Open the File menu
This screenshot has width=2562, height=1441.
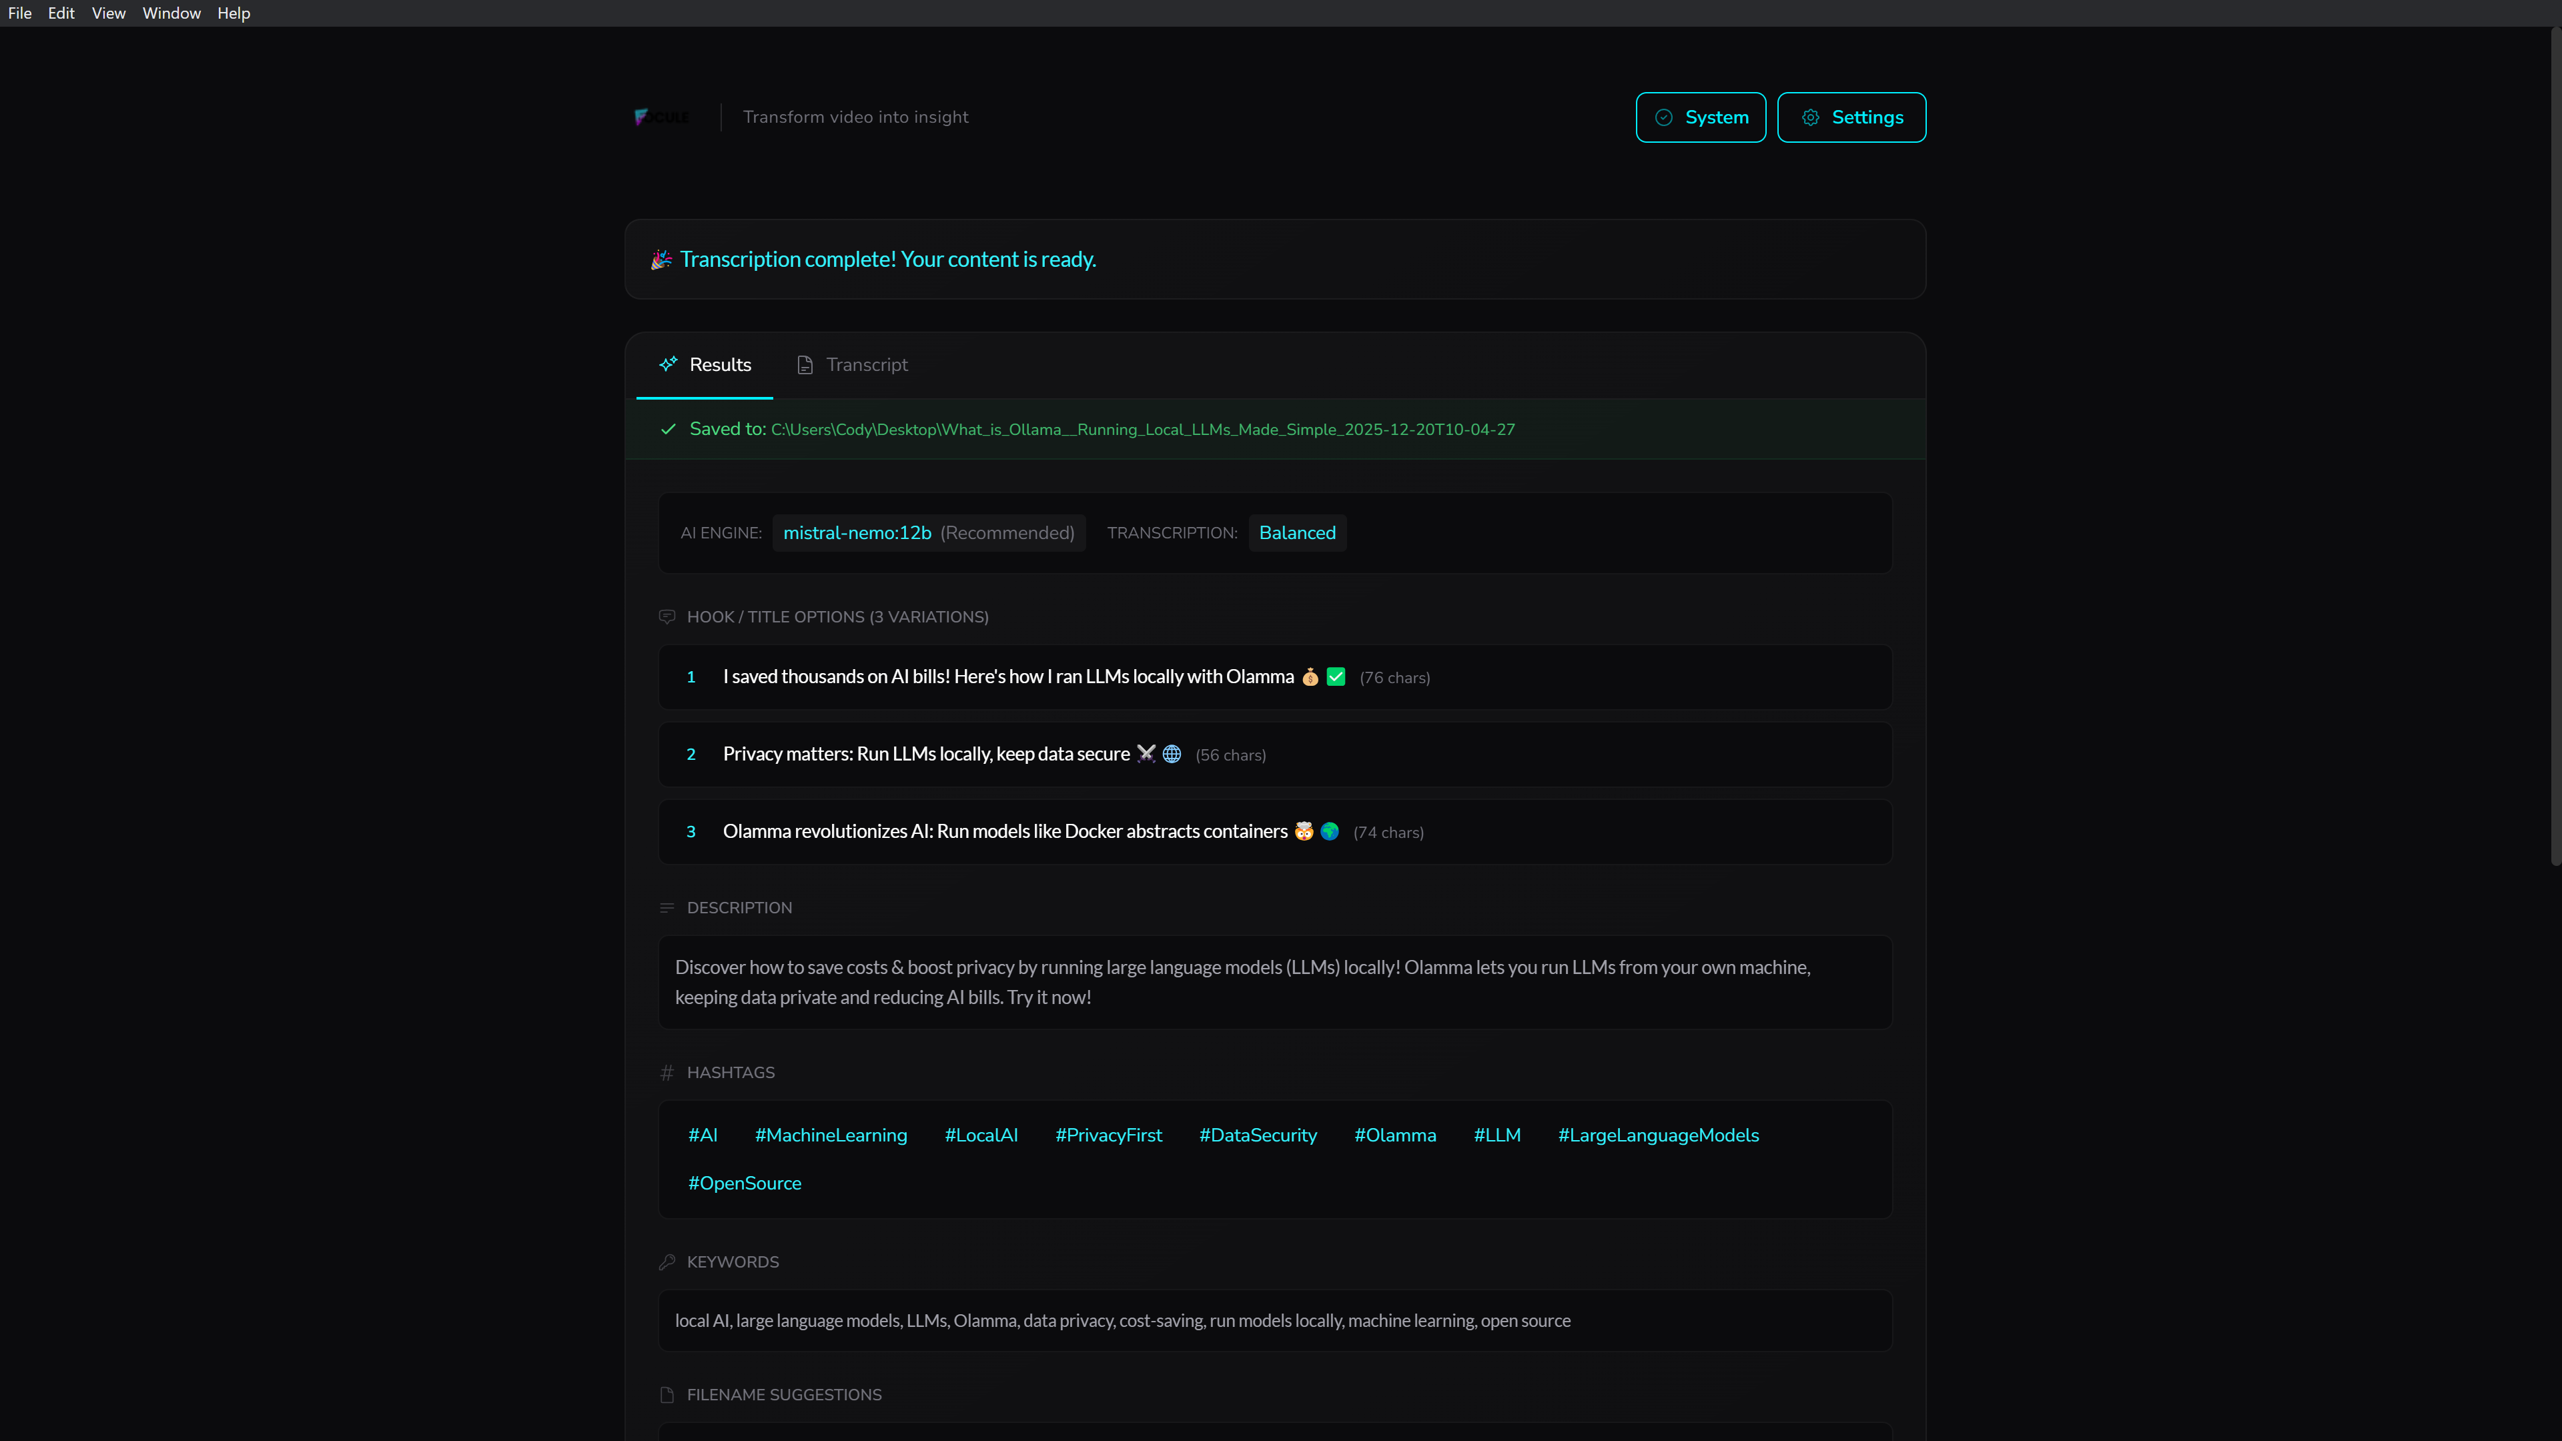pos(20,13)
